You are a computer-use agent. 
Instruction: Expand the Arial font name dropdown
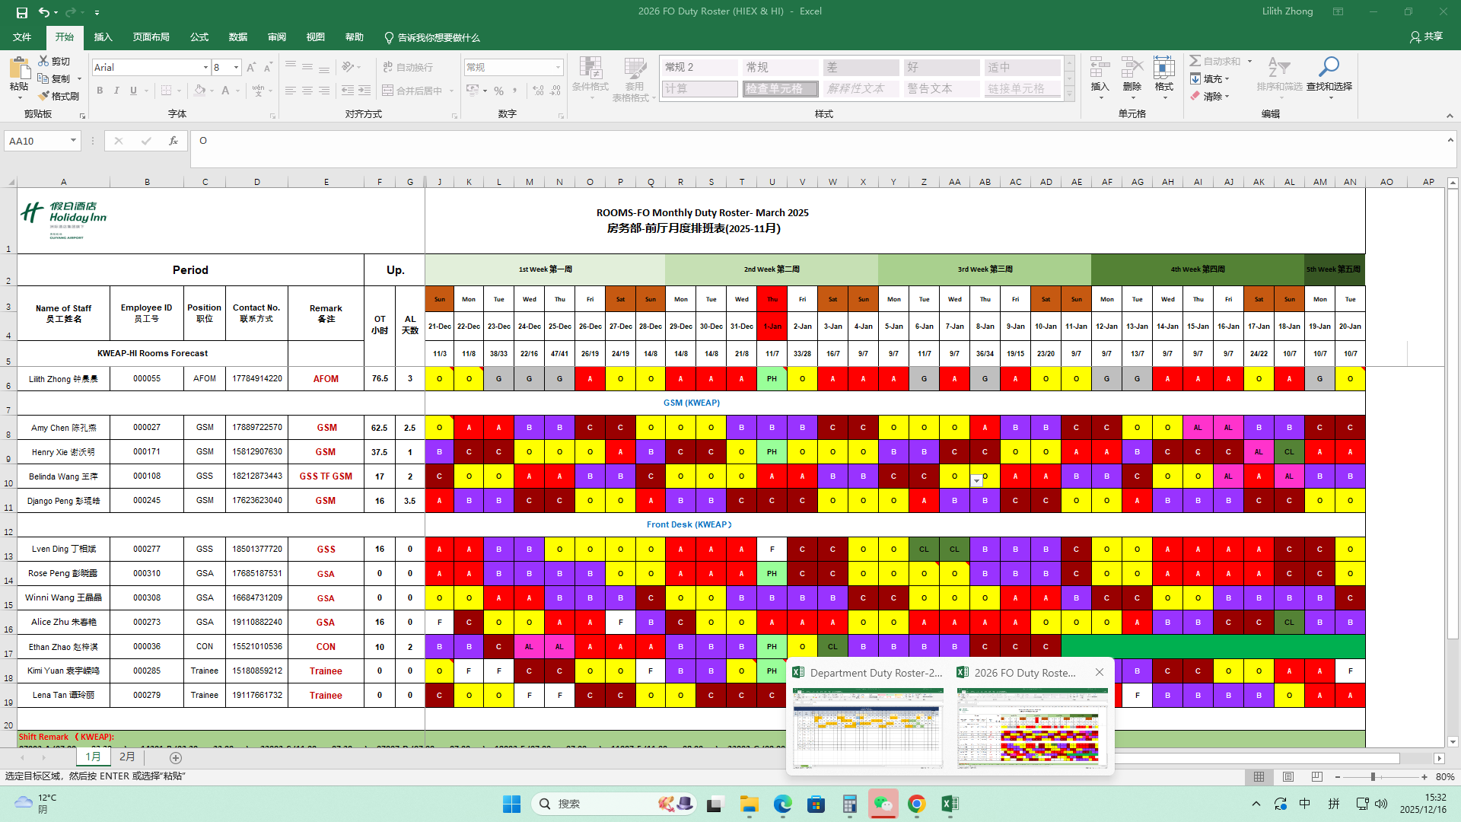click(x=205, y=68)
